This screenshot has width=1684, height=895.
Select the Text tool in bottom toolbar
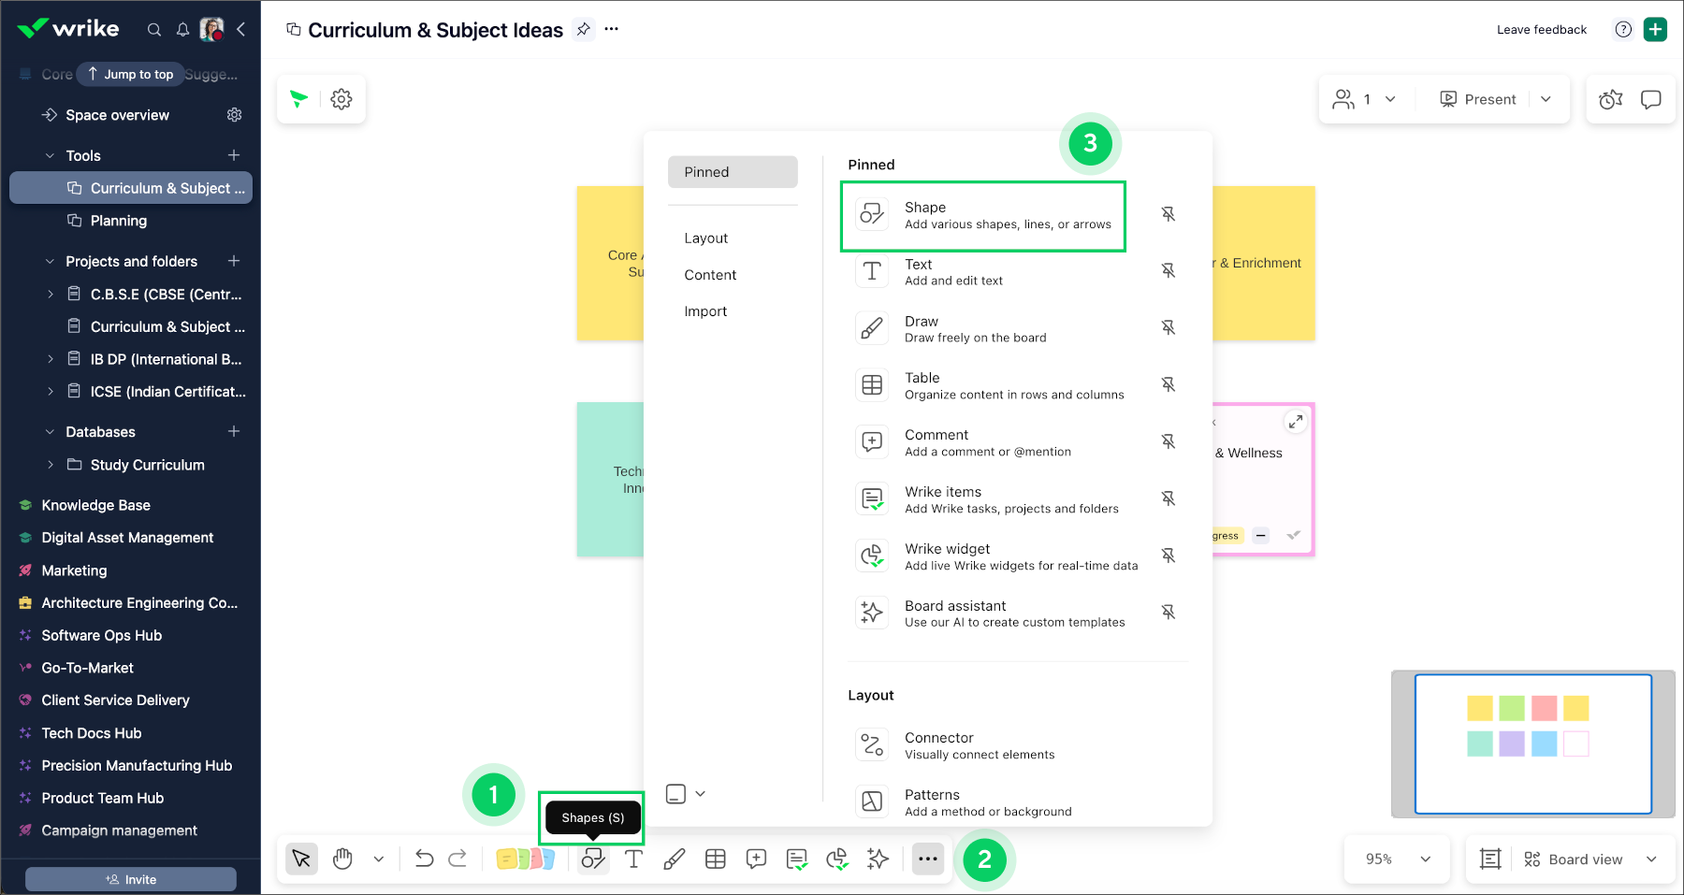pos(633,859)
